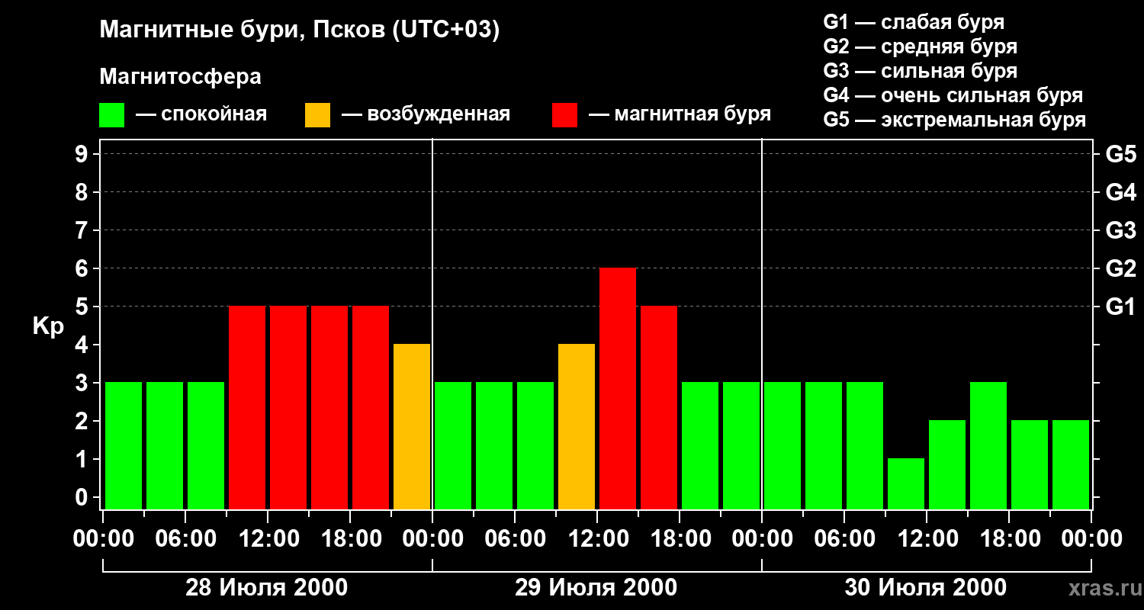Image resolution: width=1144 pixels, height=610 pixels.
Task: Click the 'G1 — слабая буря' legend line
Action: click(x=914, y=21)
